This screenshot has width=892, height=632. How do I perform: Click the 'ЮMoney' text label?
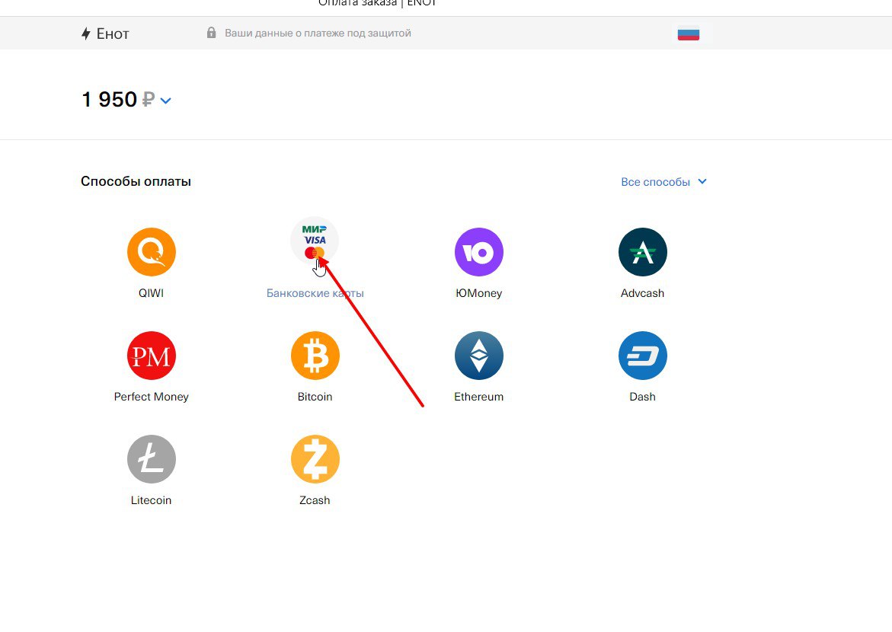pos(479,293)
